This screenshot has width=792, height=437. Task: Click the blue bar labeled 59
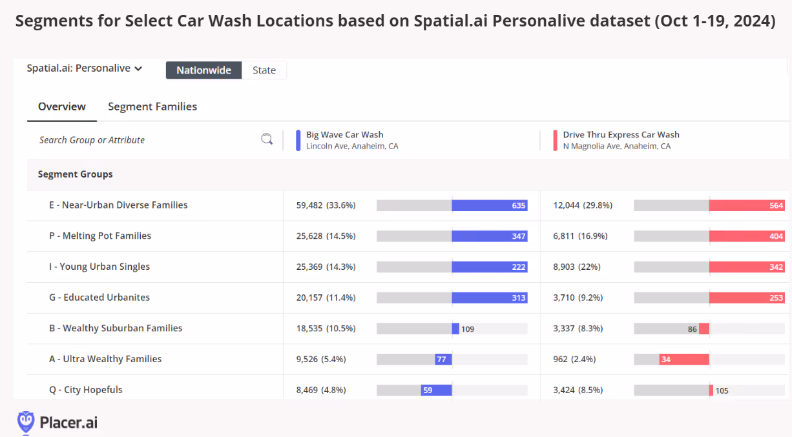click(x=436, y=390)
